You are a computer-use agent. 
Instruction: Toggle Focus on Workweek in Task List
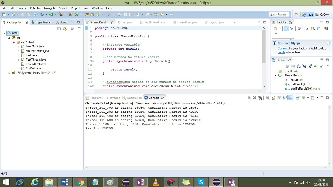300,28
